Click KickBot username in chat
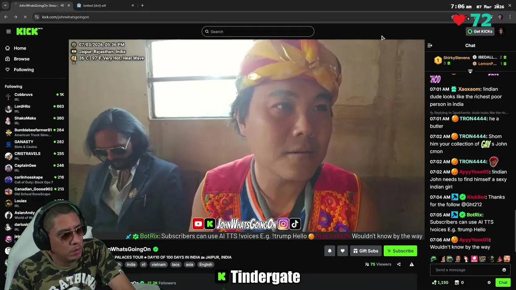 pos(476,197)
